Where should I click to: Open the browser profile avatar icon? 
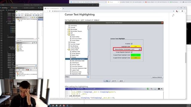pos(182,11)
